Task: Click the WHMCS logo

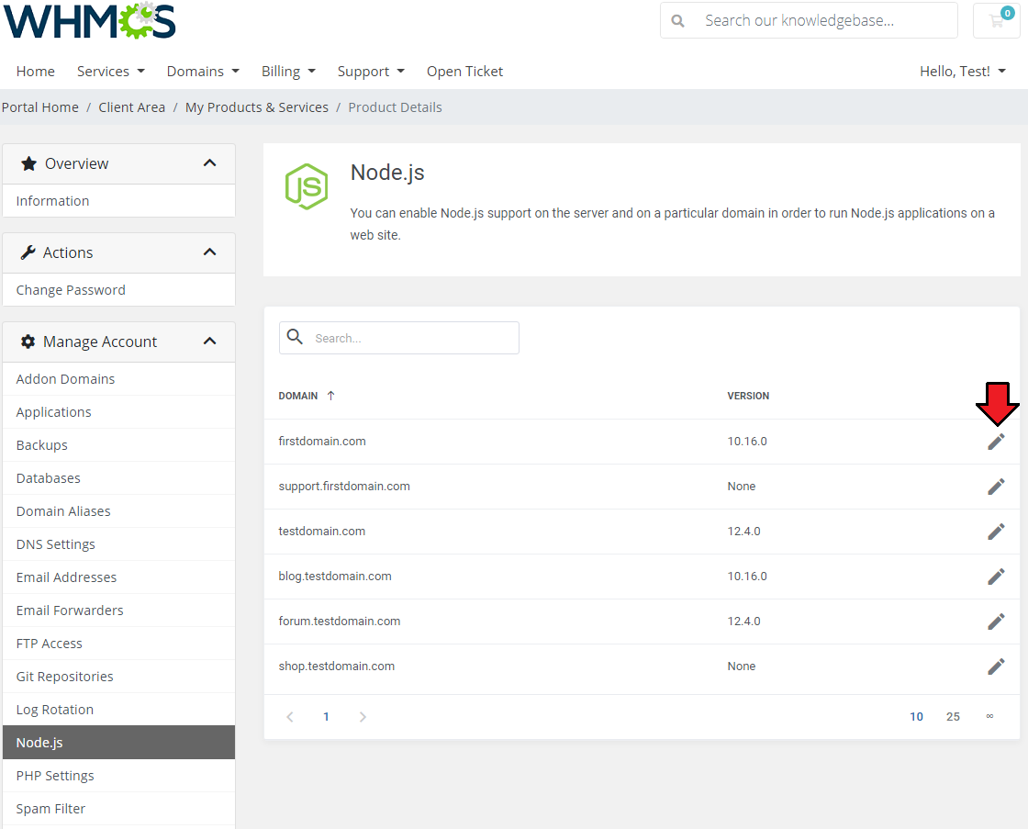Action: tap(90, 20)
